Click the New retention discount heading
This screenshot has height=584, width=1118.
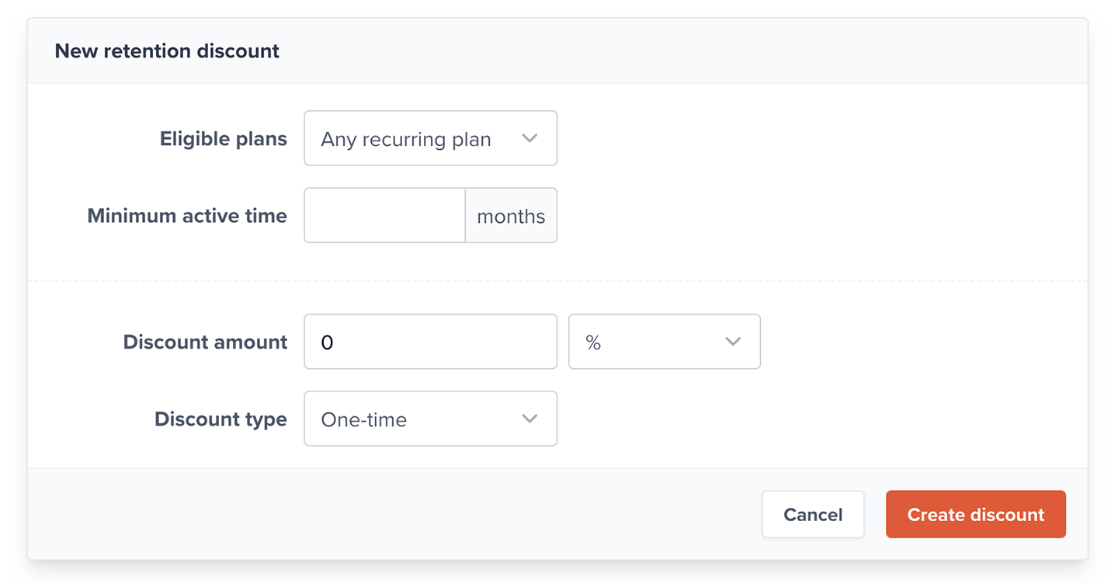[167, 51]
